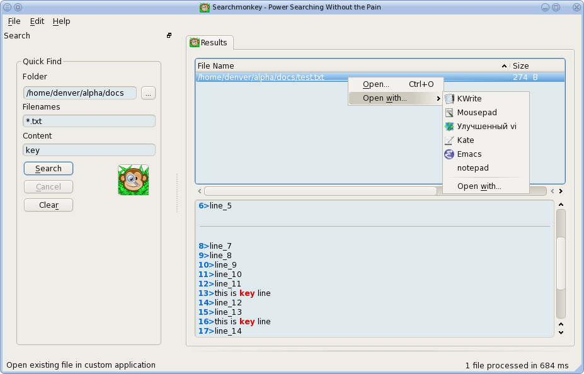Click the Clear button
Image resolution: width=584 pixels, height=374 pixels.
click(x=49, y=205)
